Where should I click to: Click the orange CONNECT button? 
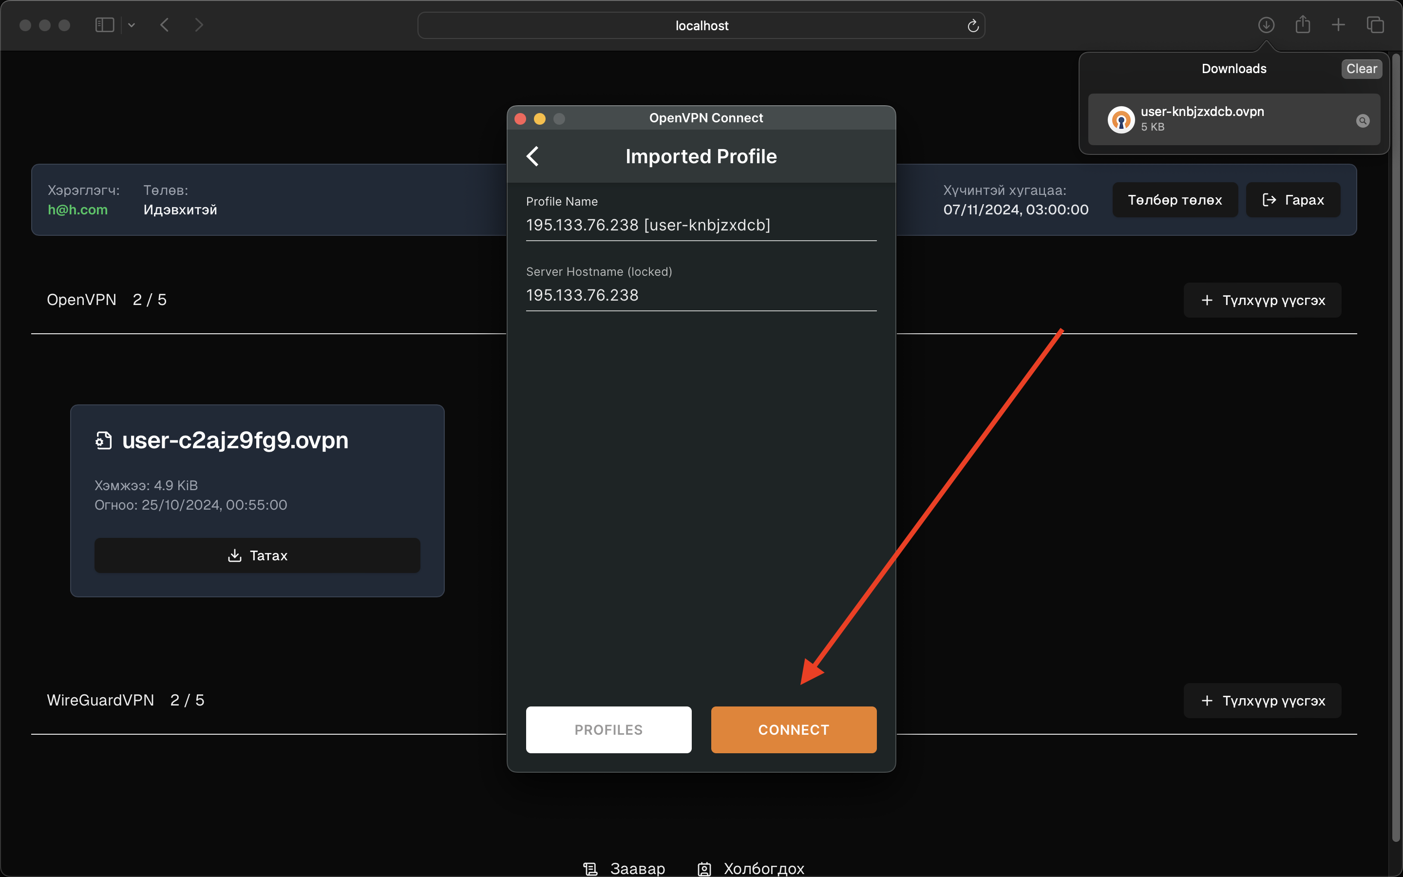[x=794, y=729]
